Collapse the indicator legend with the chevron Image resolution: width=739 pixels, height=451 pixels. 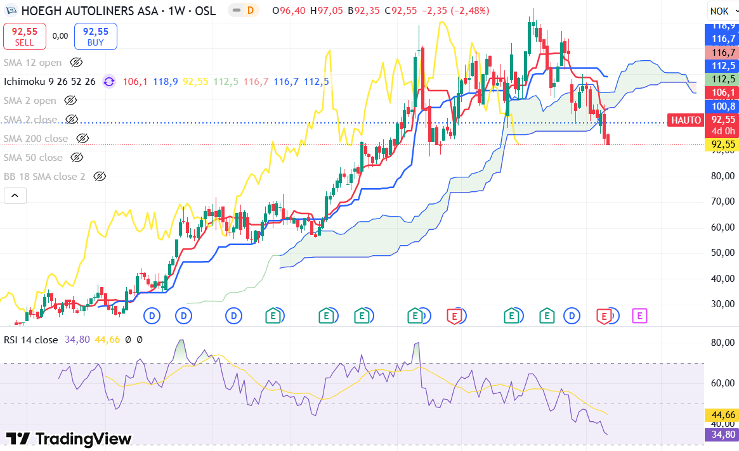pos(15,195)
